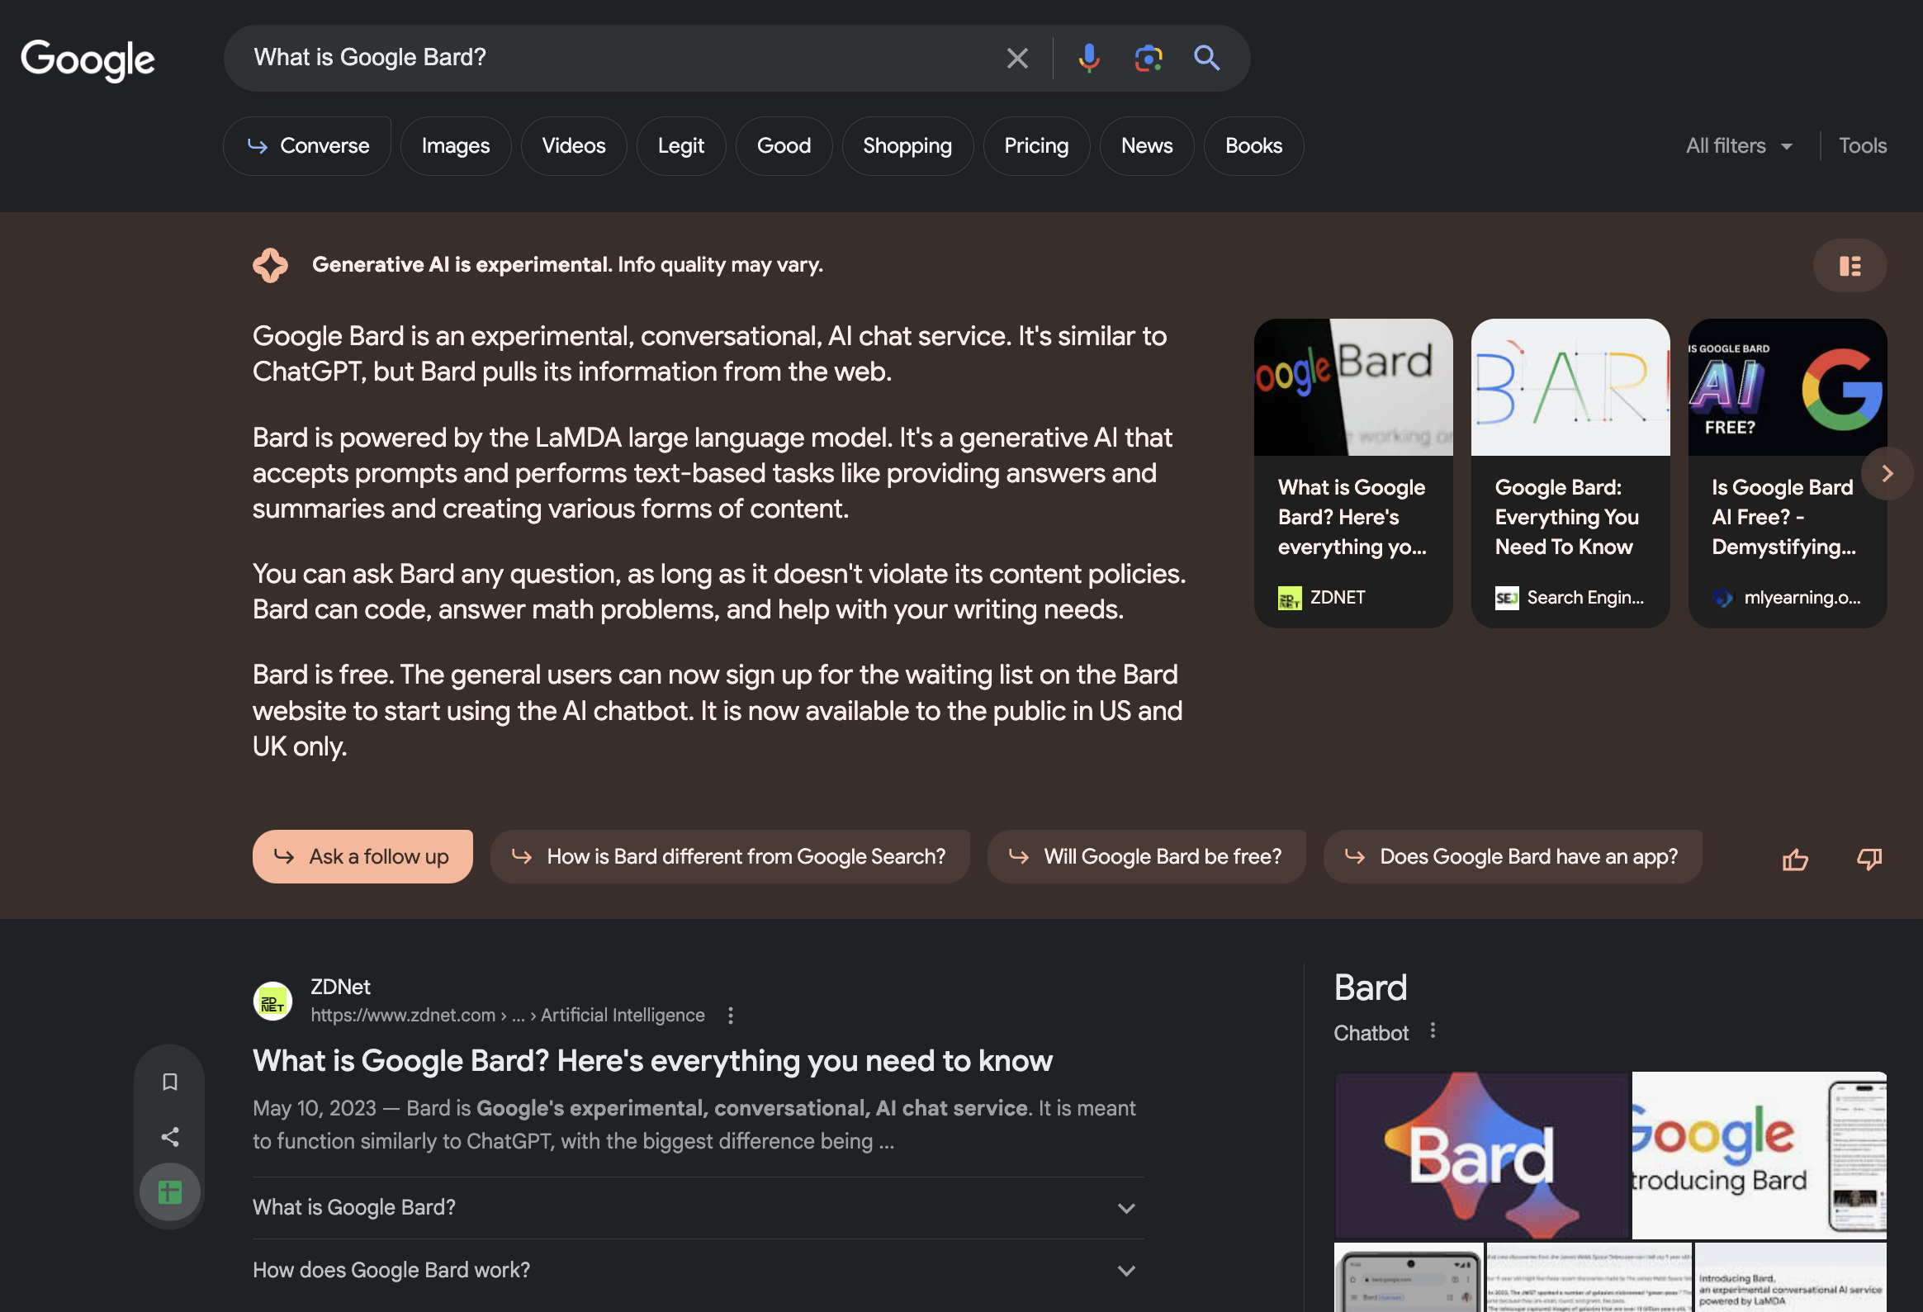This screenshot has height=1312, width=1923.
Task: Click the Generative AI experimental diamond icon
Action: click(x=269, y=263)
